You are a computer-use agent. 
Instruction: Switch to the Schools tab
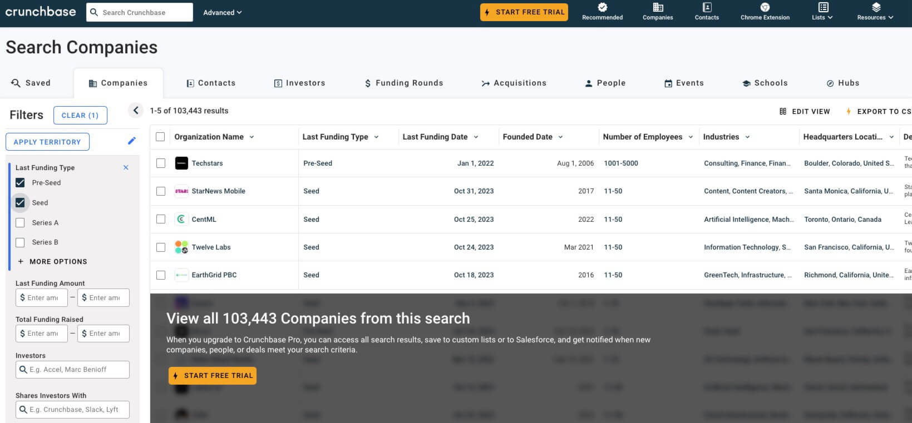[765, 83]
